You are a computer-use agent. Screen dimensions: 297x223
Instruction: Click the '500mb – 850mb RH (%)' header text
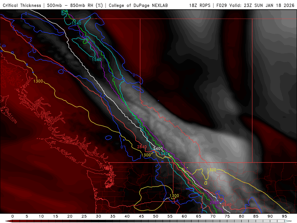point(75,6)
